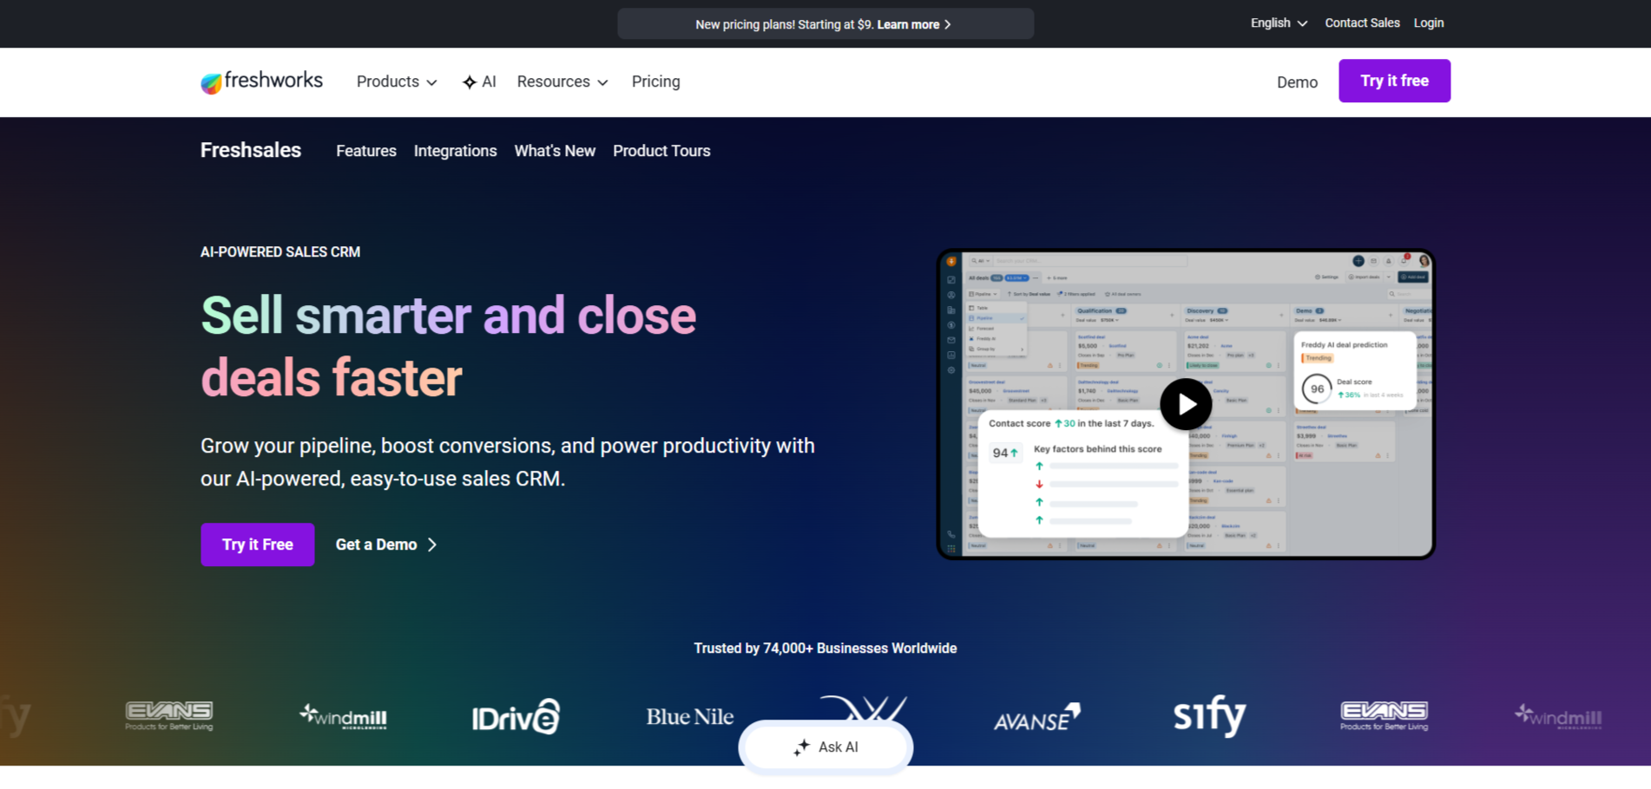Click the Contact score 94 card
This screenshot has height=789, width=1651.
point(1082,473)
